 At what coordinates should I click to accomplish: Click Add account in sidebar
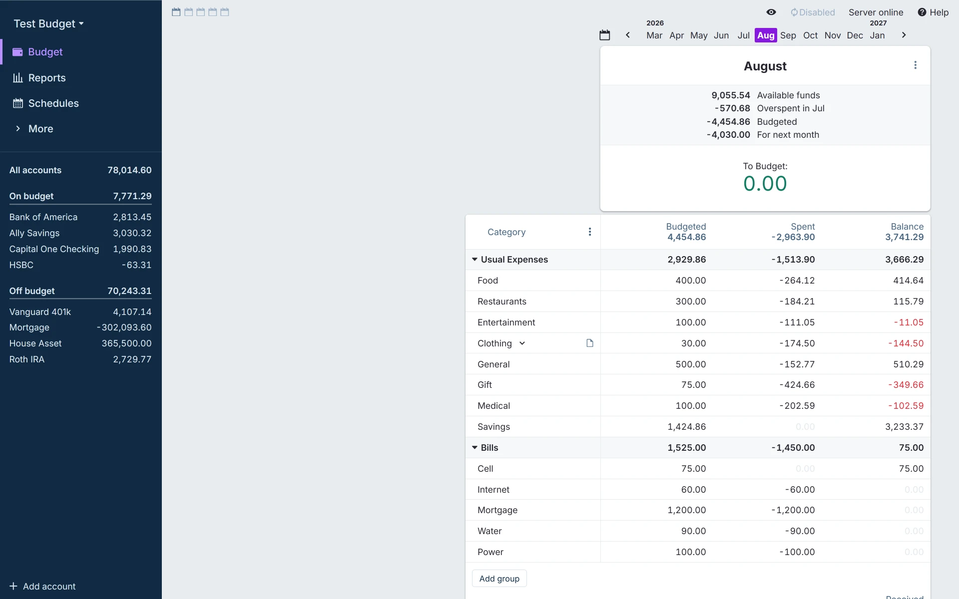click(42, 587)
